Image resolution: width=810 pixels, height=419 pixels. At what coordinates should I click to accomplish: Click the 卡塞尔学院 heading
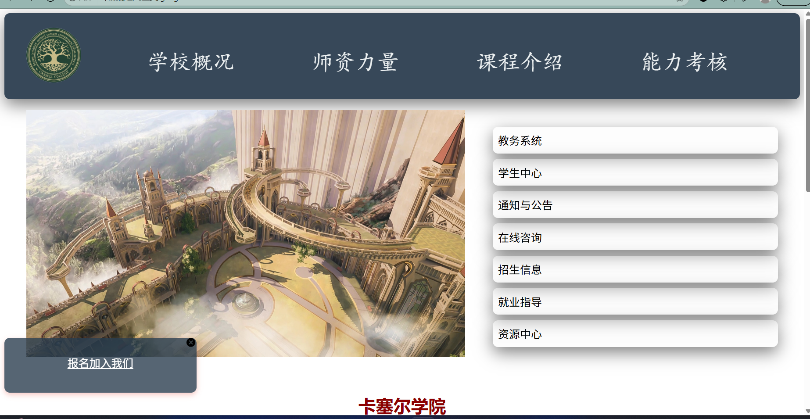click(402, 406)
